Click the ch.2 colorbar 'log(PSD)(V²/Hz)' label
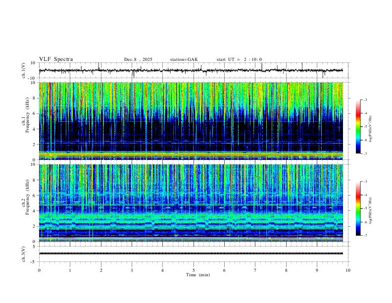Image resolution: width=392 pixels, height=303 pixels. coord(371,210)
